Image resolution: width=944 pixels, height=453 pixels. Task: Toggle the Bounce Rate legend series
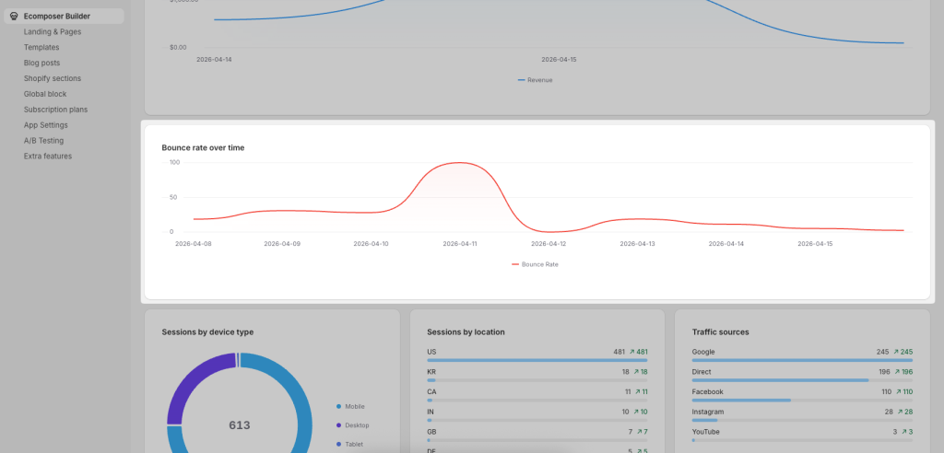pyautogui.click(x=536, y=264)
